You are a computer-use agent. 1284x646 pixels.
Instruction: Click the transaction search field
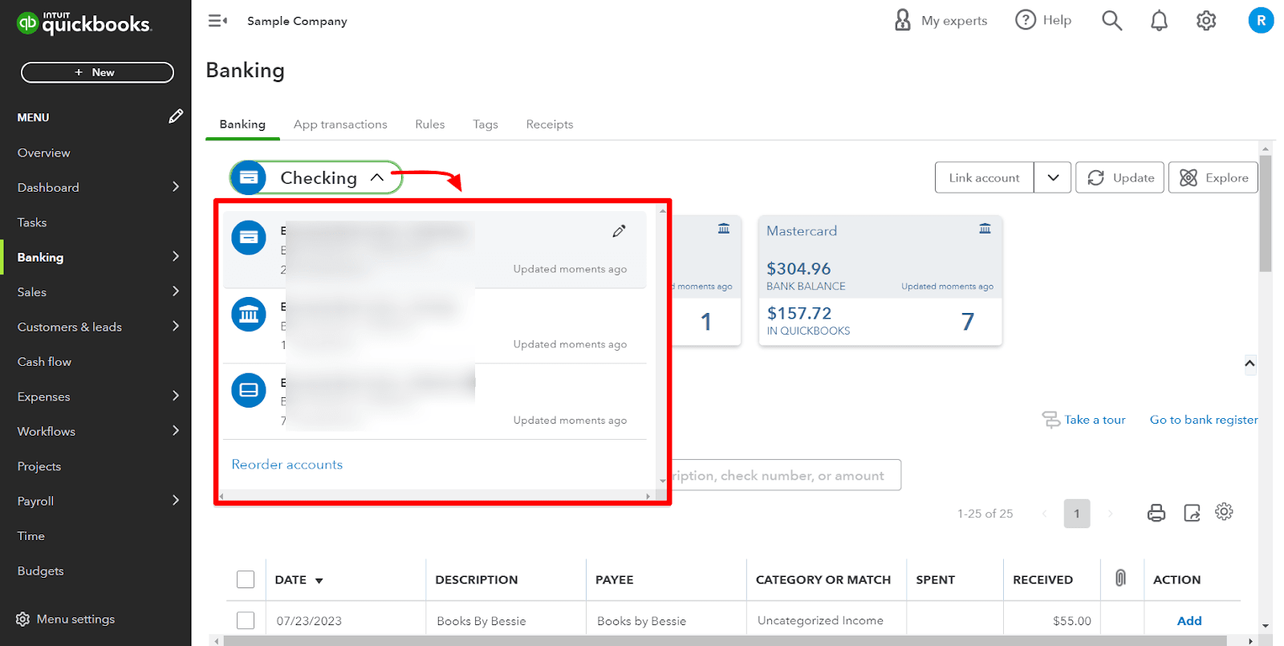(786, 475)
